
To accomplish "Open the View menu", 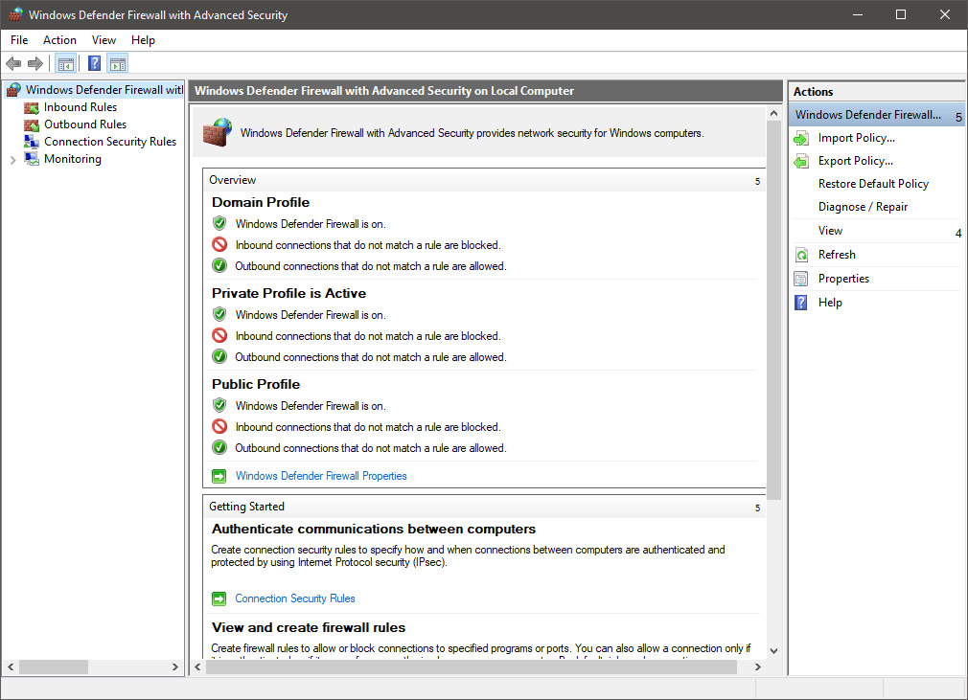I will tap(104, 40).
